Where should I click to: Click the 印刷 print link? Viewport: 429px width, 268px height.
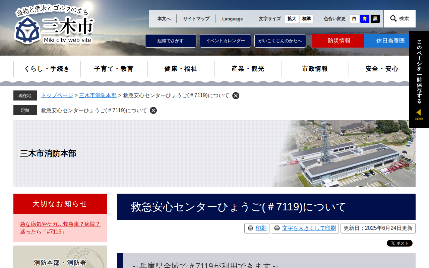pyautogui.click(x=261, y=228)
